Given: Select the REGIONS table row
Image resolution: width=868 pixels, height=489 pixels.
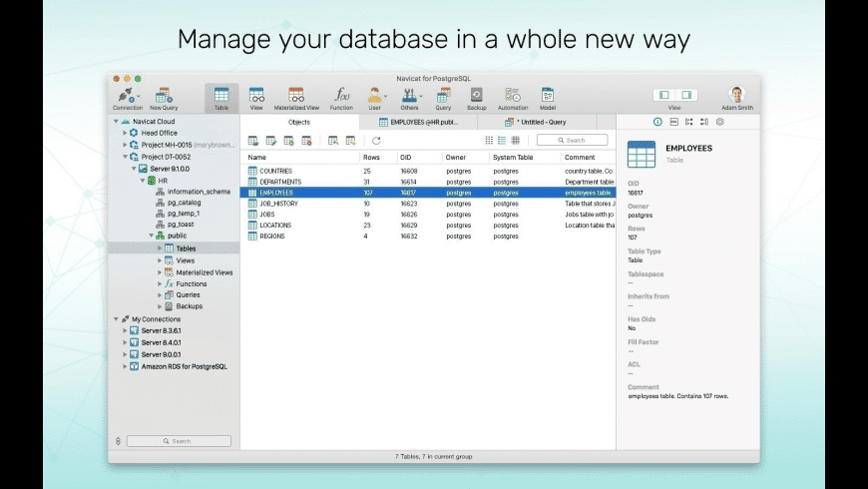Looking at the screenshot, I should [428, 236].
